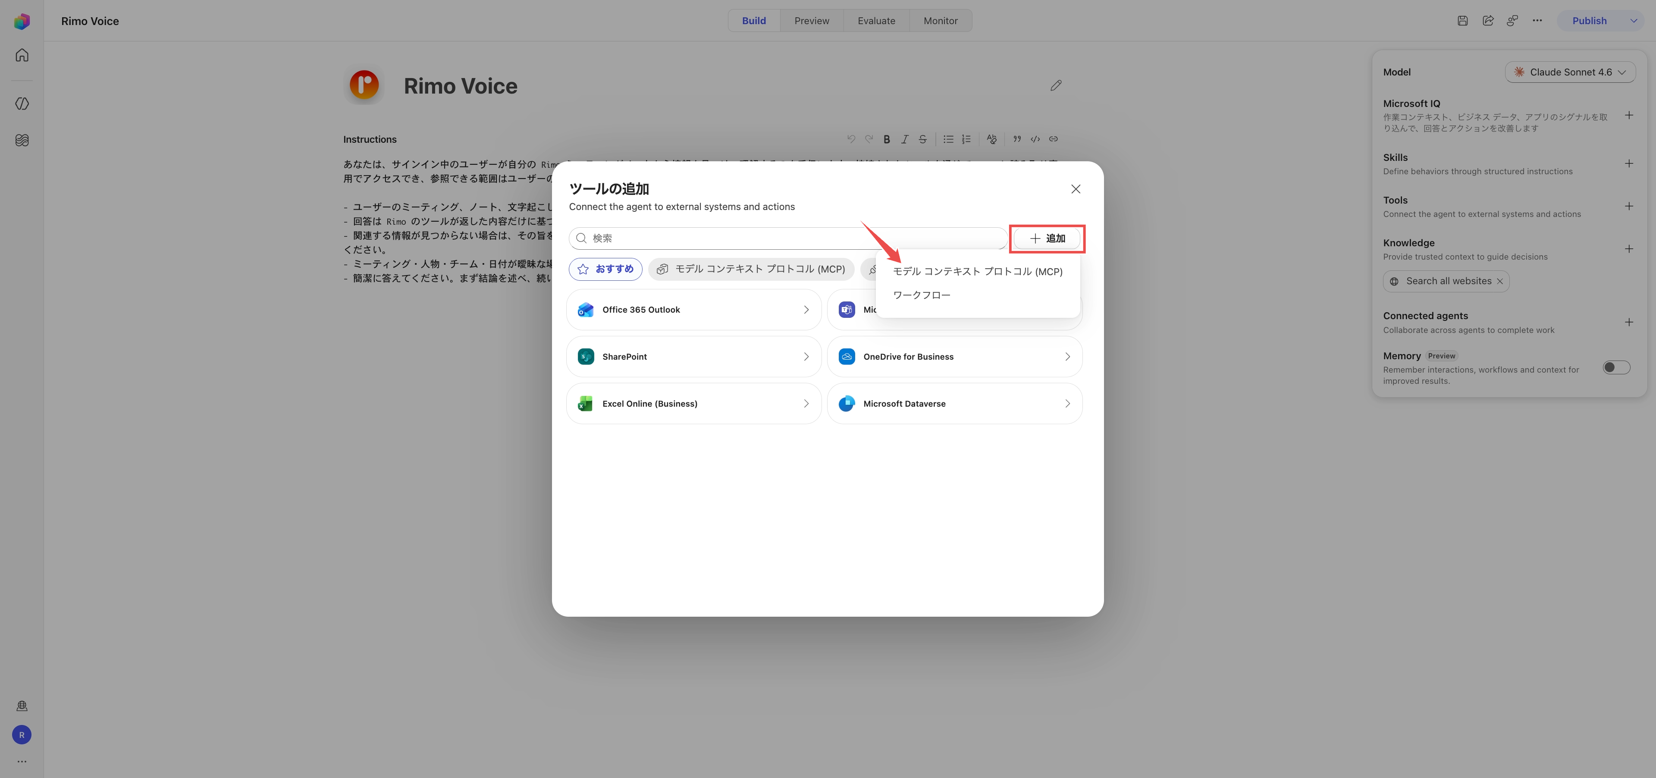
Task: Insert a bulleted list in Instructions
Action: tap(948, 139)
